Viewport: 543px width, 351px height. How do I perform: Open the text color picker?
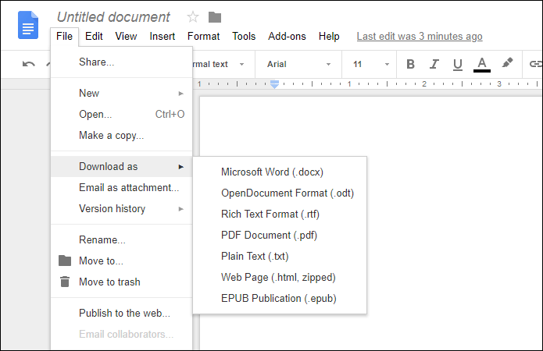[482, 65]
